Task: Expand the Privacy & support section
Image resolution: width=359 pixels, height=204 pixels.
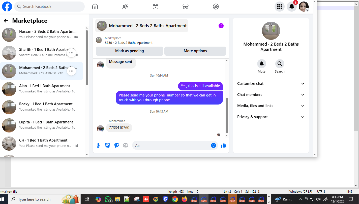Action: (x=271, y=117)
